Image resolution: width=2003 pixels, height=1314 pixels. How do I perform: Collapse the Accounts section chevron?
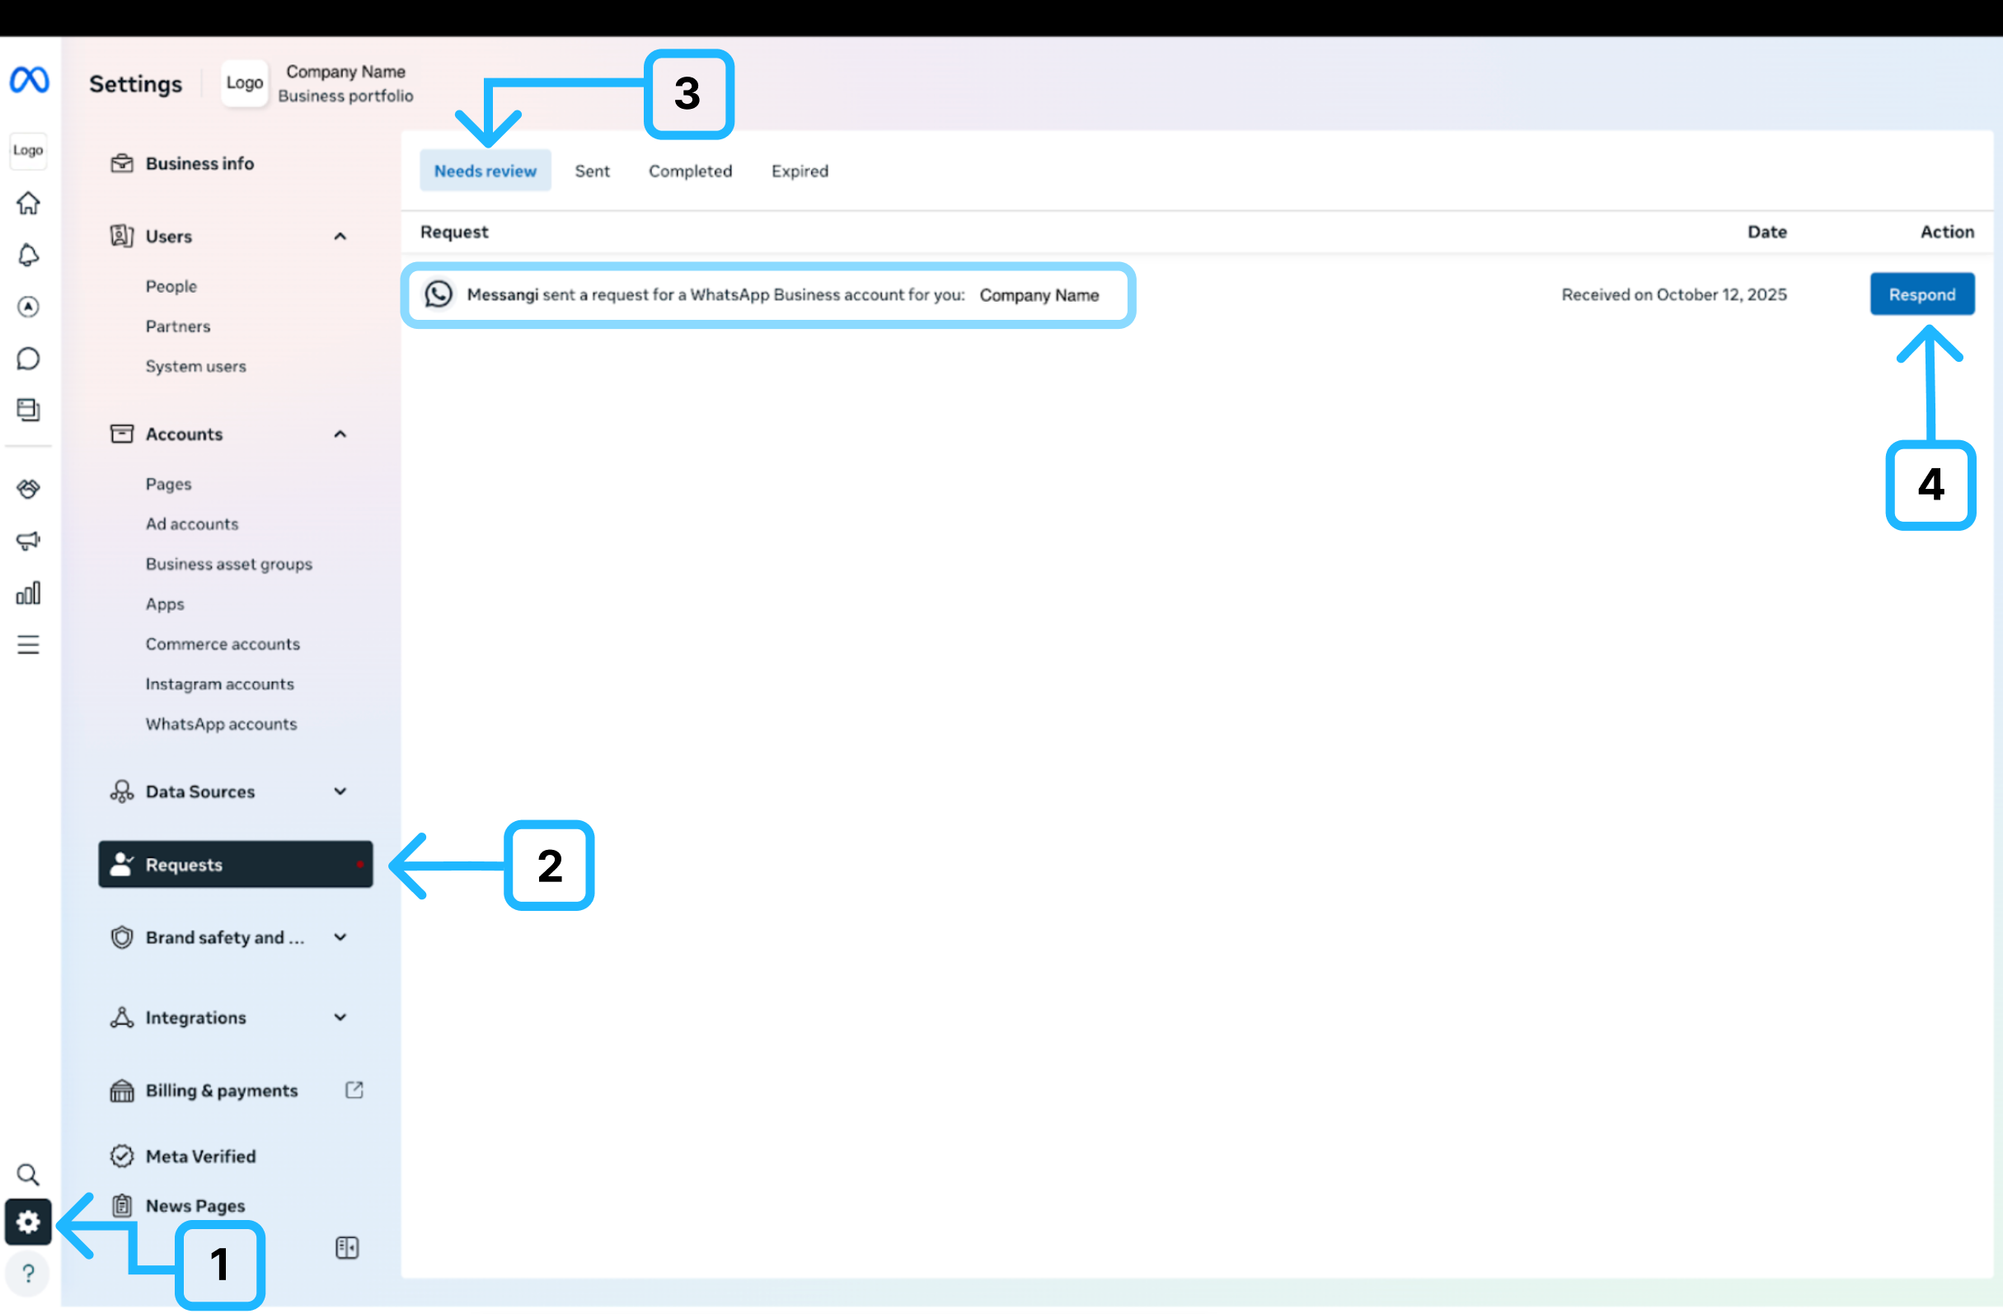340,434
